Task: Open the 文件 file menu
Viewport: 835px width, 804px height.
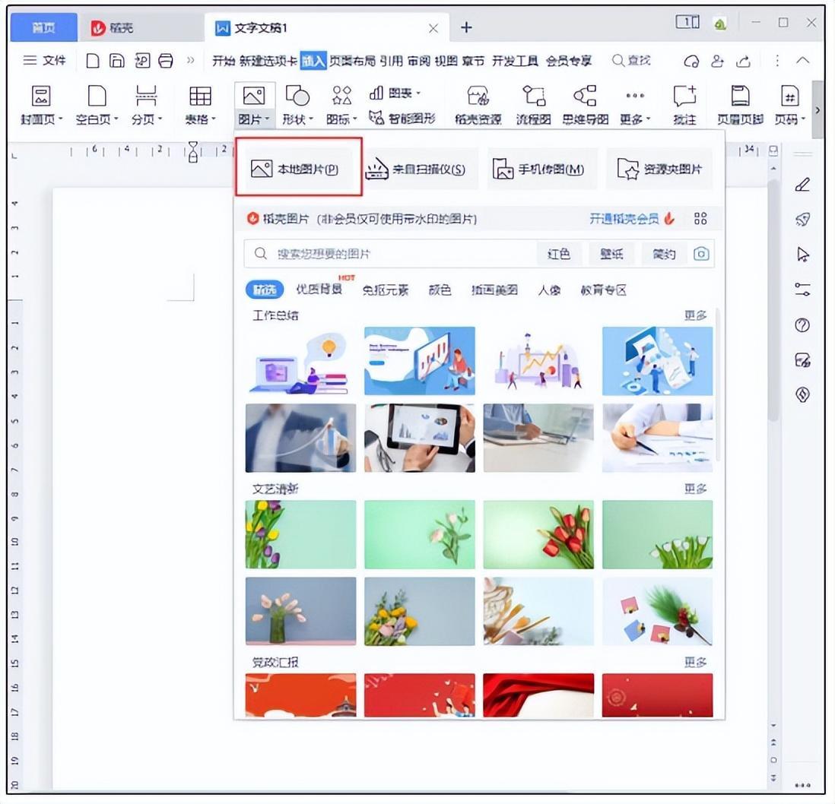Action: [45, 61]
